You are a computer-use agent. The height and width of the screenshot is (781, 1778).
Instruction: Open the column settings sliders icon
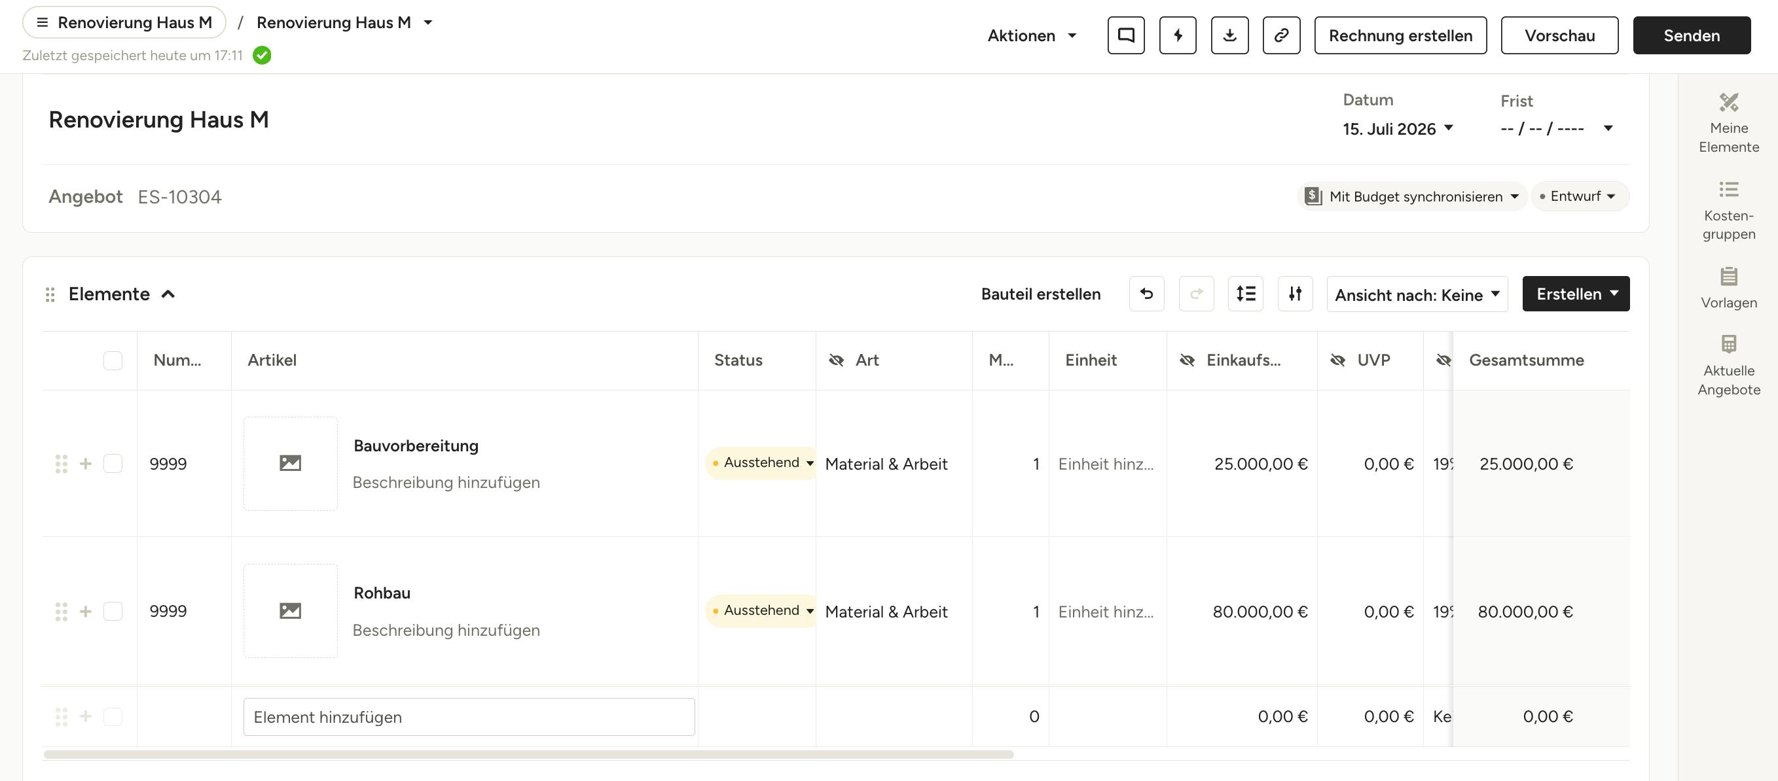click(x=1295, y=294)
